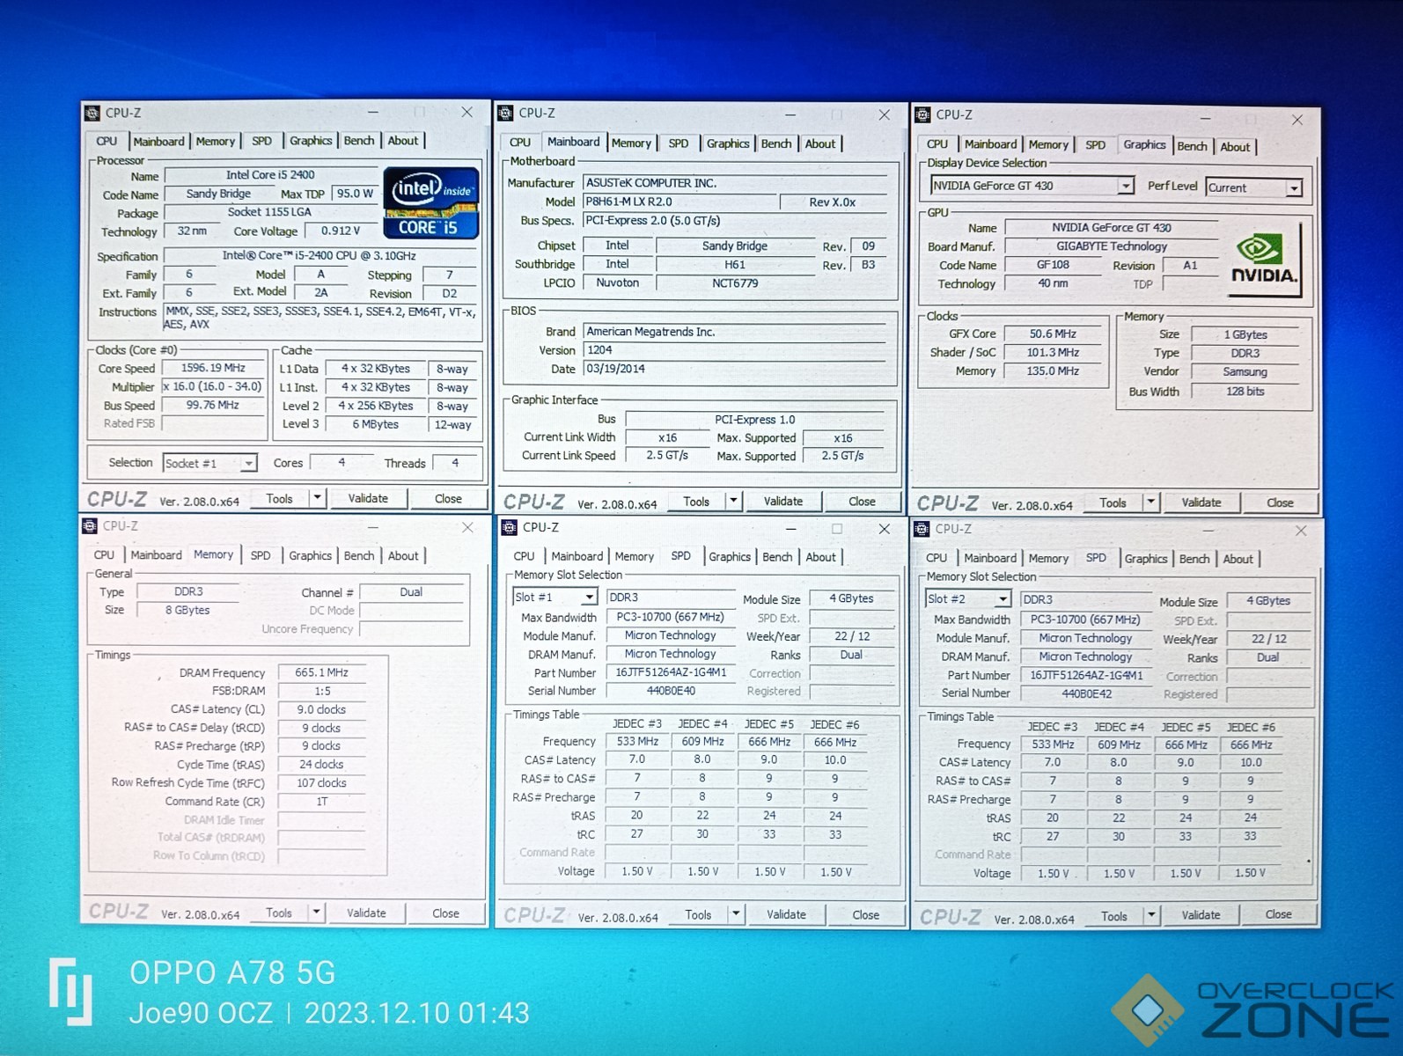Expand the Tools arrow in the Graphics window
1403x1056 pixels.
(1150, 502)
